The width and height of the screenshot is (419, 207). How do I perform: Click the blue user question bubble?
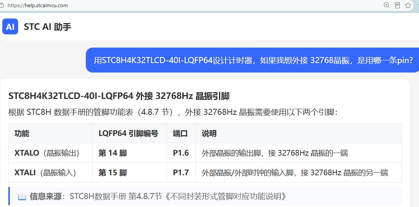tap(252, 60)
